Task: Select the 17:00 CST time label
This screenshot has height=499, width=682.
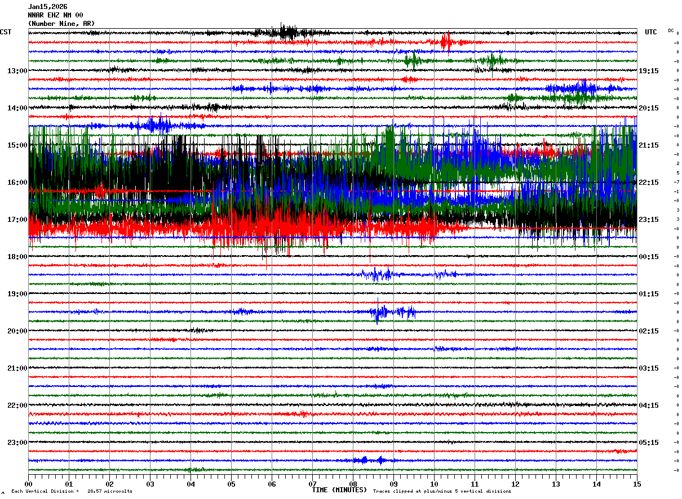Action: (x=17, y=220)
